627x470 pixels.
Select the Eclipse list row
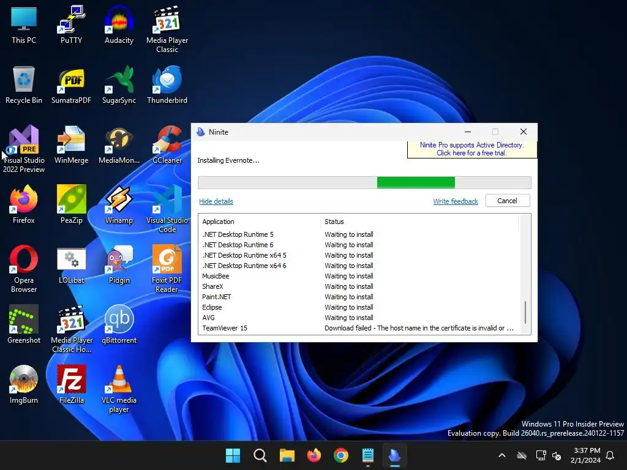click(360, 307)
